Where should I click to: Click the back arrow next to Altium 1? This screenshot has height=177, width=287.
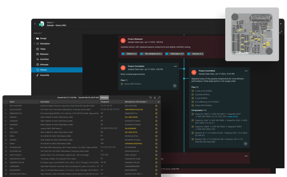point(35,24)
